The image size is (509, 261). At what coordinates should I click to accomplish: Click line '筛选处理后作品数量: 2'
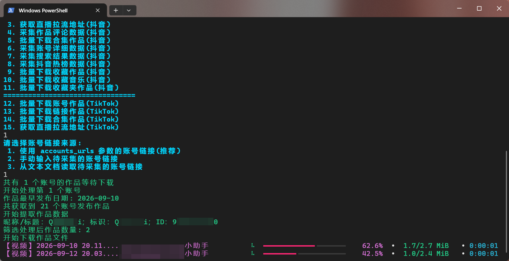[x=47, y=230]
